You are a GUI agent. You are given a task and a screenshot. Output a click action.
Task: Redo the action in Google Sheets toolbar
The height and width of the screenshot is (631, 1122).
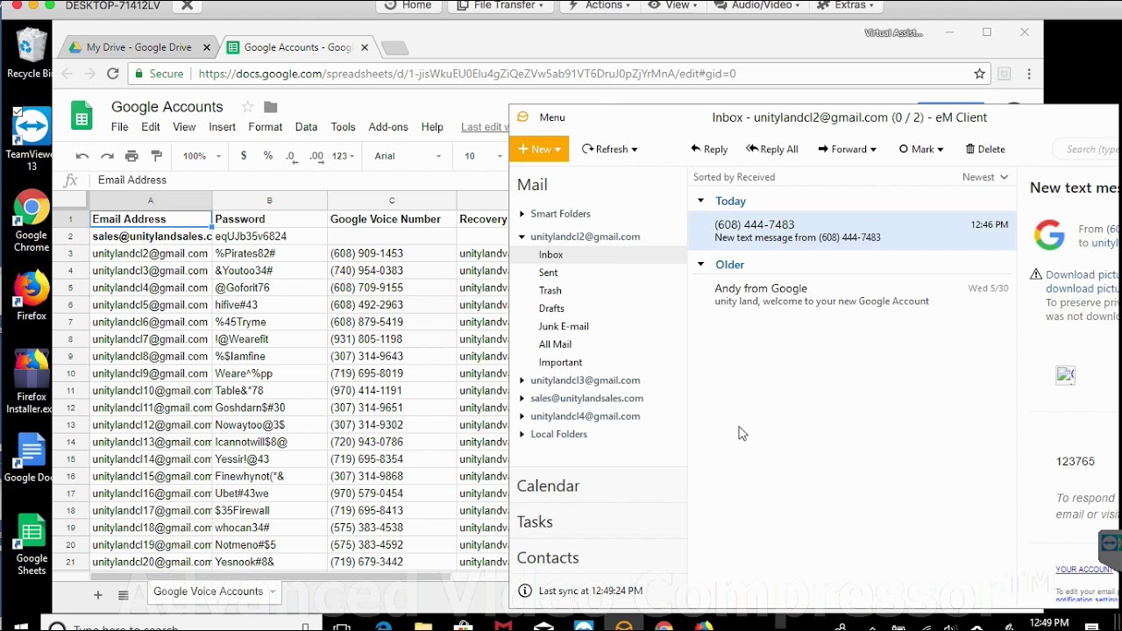pos(107,156)
